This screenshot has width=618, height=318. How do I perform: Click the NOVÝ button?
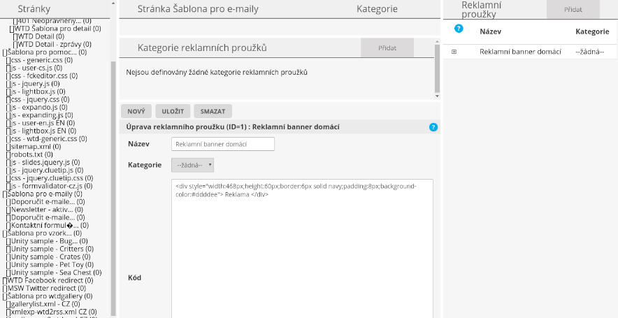point(136,111)
